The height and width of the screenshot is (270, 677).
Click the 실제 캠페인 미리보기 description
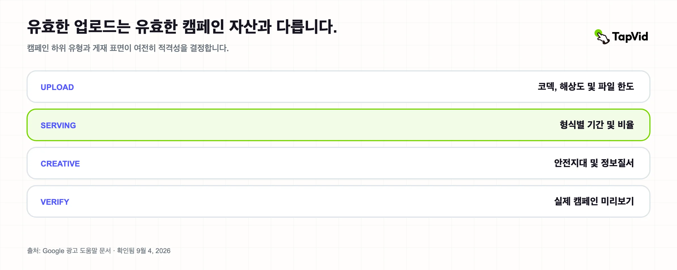(x=594, y=201)
